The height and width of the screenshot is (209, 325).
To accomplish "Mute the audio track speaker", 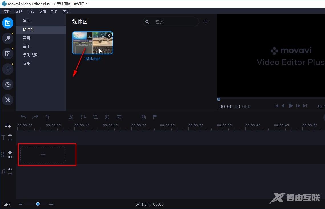I will point(10,169).
